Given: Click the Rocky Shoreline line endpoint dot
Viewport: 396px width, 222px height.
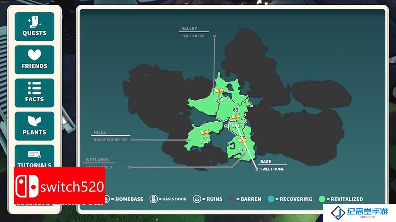Looking at the screenshot, I should click(x=132, y=140).
